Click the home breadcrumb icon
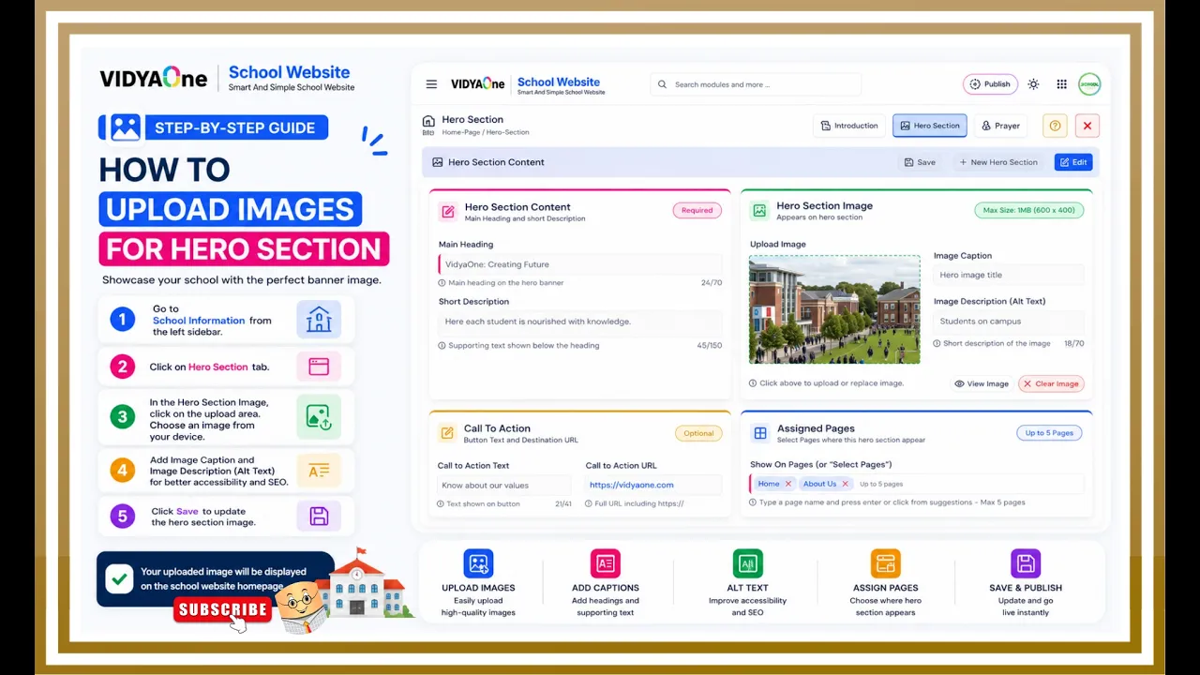 click(x=428, y=121)
